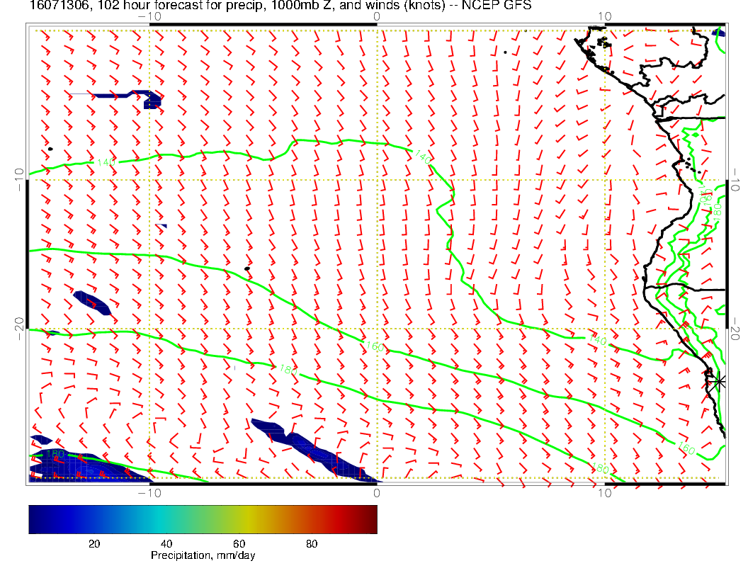Click the -20 latitude label on the left axis
This screenshot has height=578, width=748.
tap(18, 328)
